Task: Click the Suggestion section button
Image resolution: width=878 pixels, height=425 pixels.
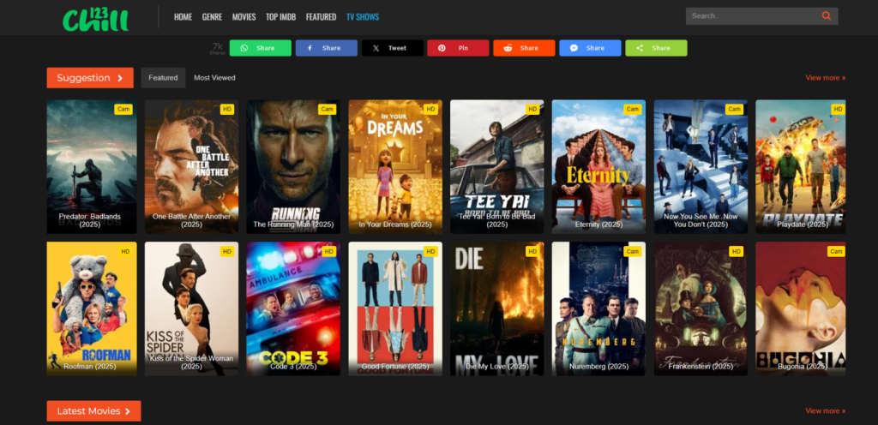Action: pyautogui.click(x=90, y=78)
